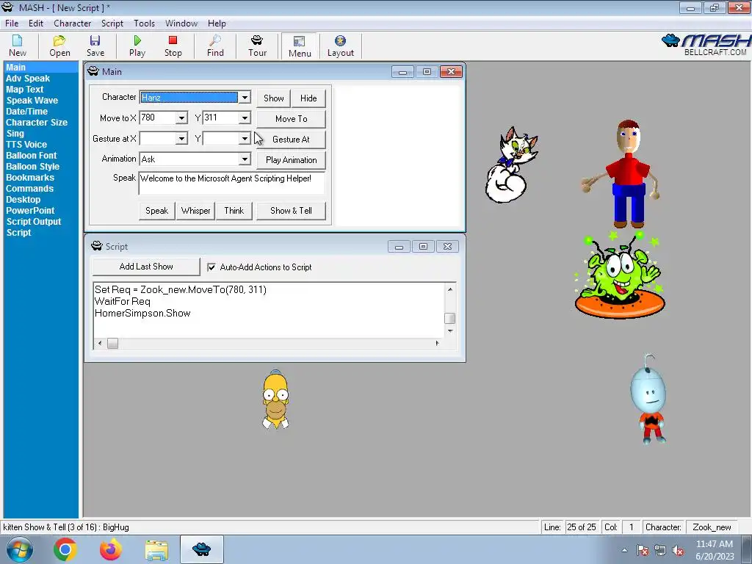
Task: Click the green alien Zook character
Action: click(620, 275)
